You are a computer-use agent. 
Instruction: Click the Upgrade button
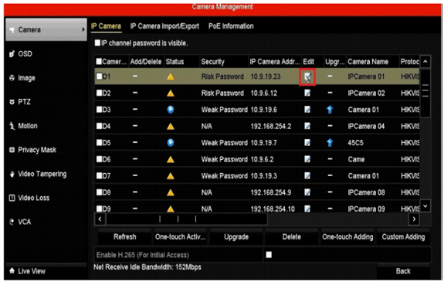click(236, 237)
